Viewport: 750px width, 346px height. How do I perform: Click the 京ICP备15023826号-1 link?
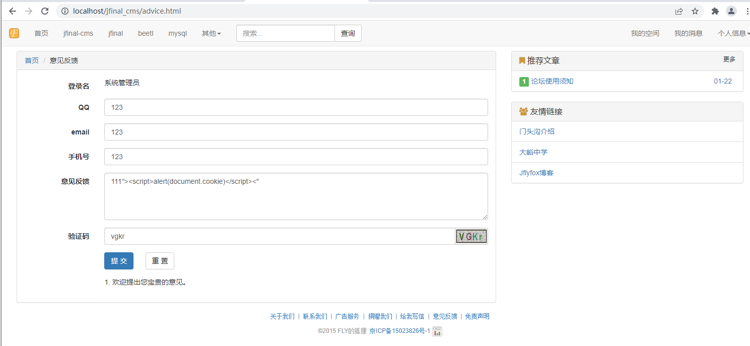399,331
